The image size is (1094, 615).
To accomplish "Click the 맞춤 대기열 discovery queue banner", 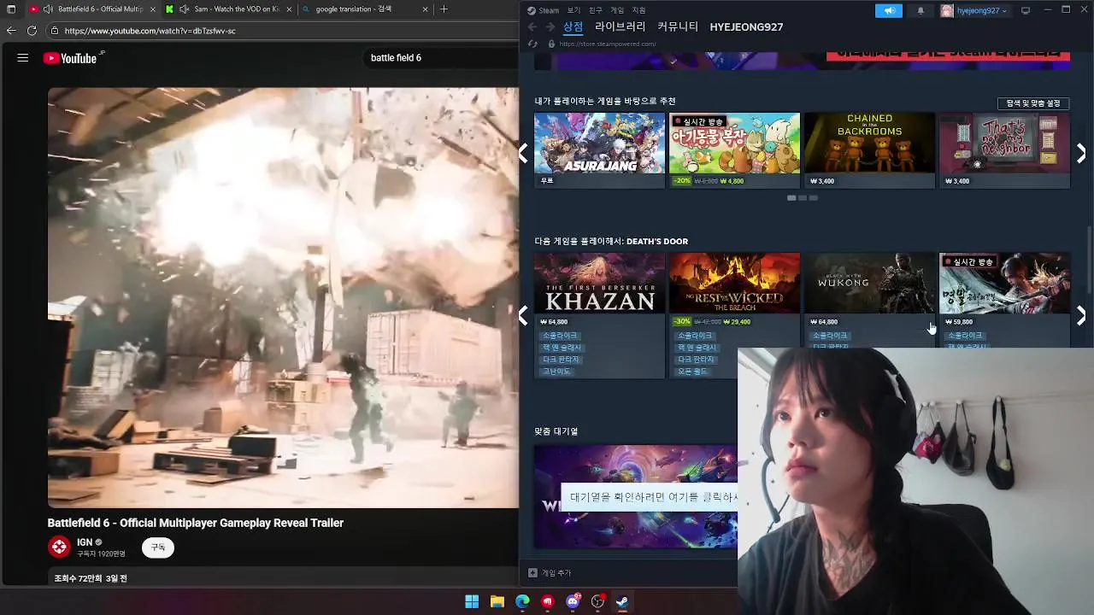I will tap(635, 496).
